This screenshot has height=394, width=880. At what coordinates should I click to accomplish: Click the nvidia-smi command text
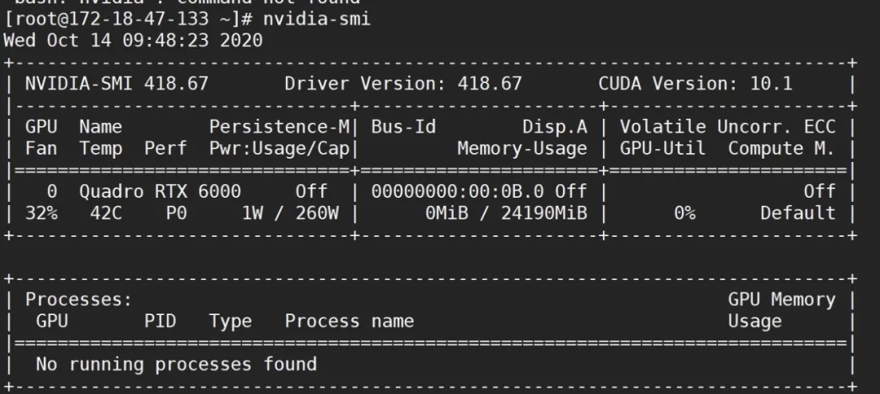coord(316,19)
